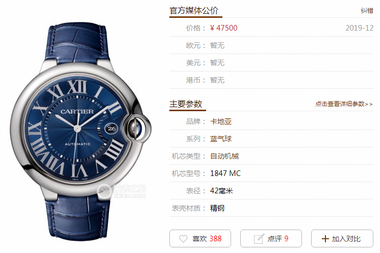Click the 点评 9 review button
This screenshot has height=253, width=380.
coord(271,238)
